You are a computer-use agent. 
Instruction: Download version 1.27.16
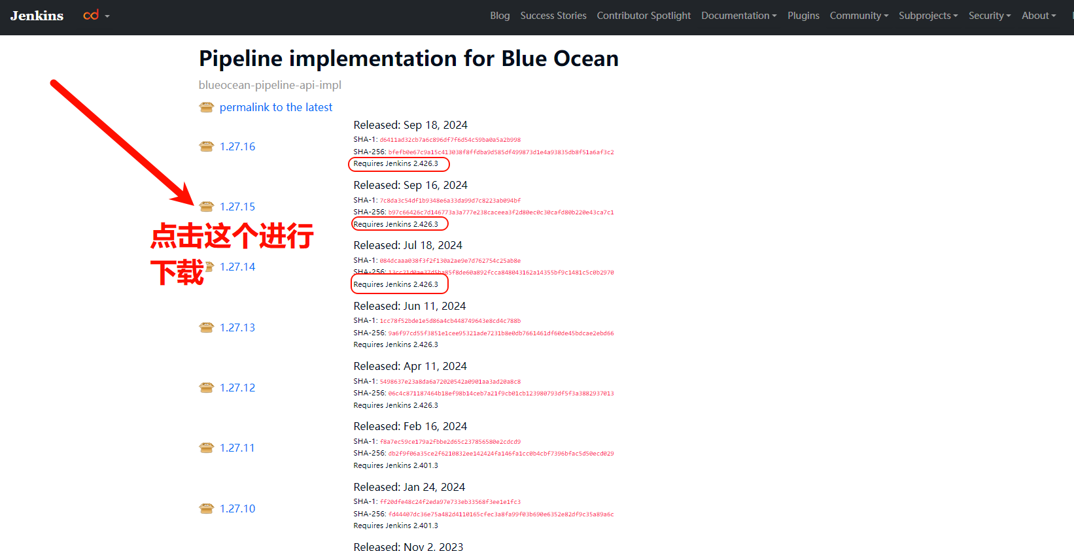237,146
